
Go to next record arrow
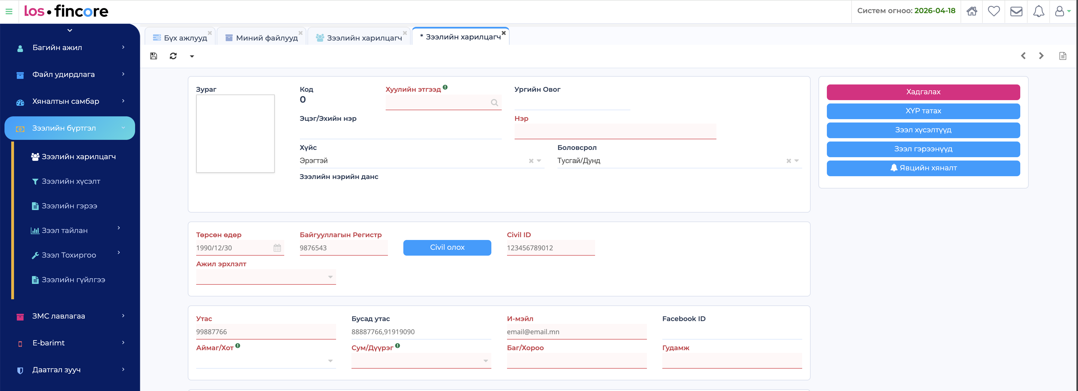click(1041, 56)
